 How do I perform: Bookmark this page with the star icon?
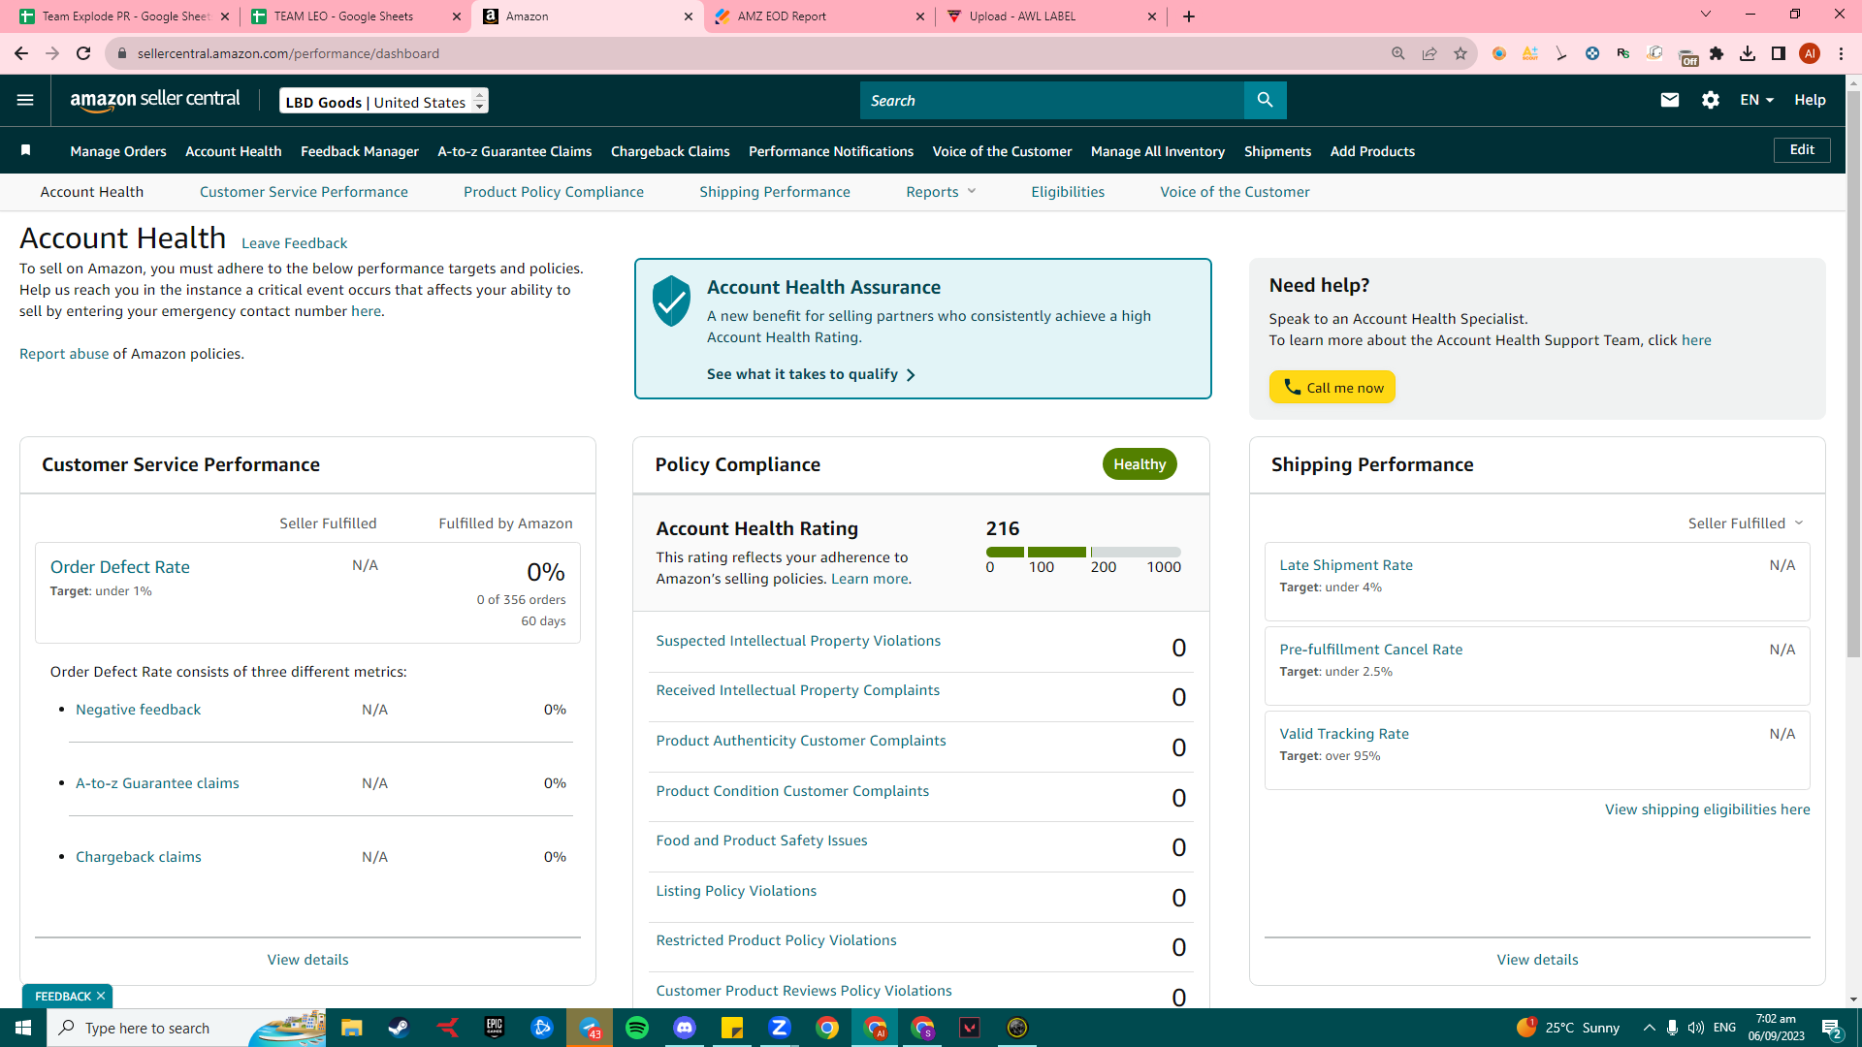(1461, 53)
